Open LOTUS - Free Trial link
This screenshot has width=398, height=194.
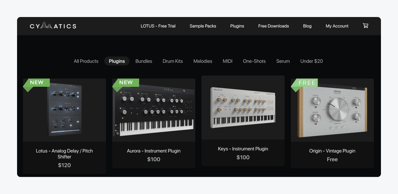(158, 26)
